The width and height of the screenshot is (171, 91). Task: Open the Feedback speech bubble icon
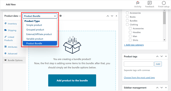(x=150, y=3)
